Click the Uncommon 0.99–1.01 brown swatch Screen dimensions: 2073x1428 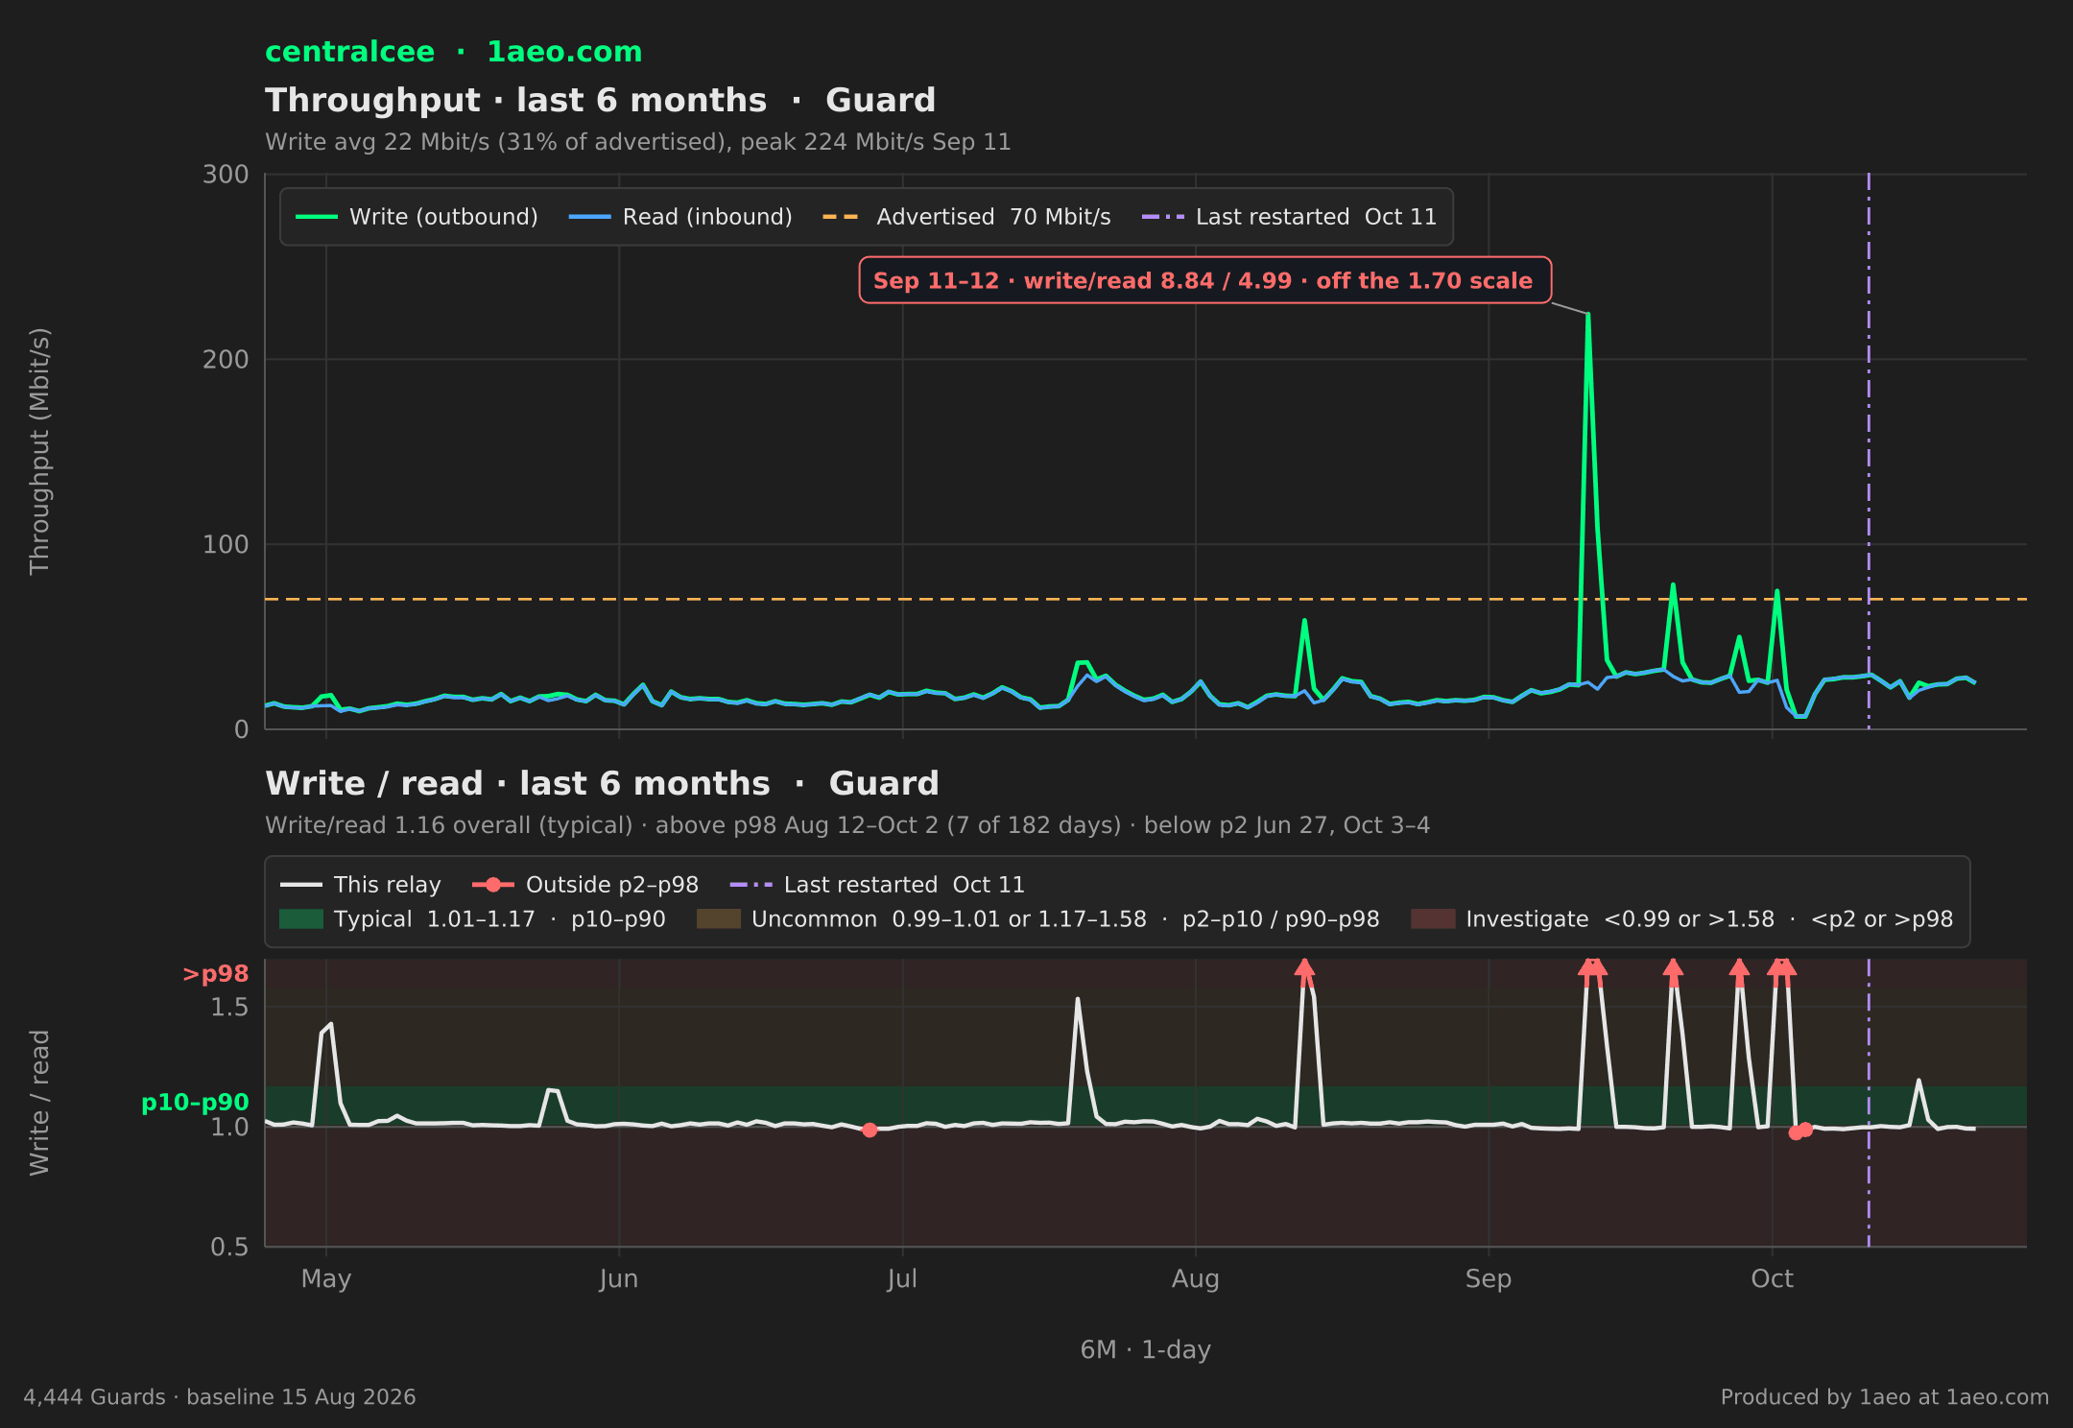[719, 919]
